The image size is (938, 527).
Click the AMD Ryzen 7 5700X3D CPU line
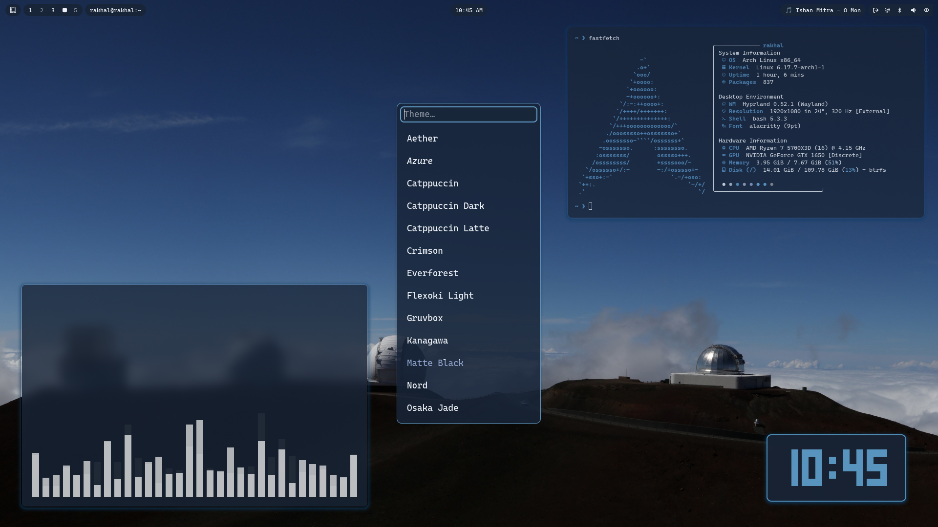tap(793, 148)
